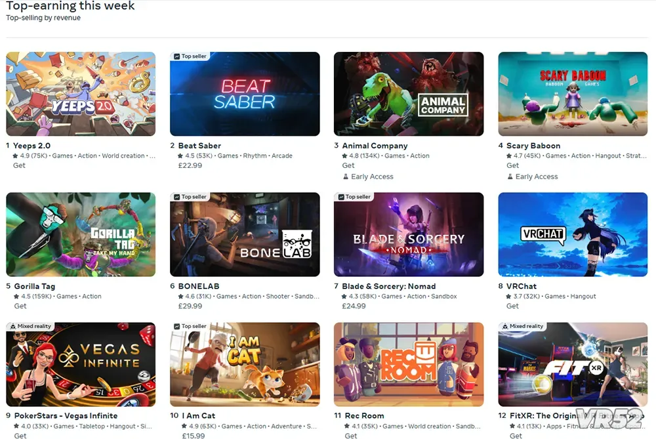The height and width of the screenshot is (439, 656).
Task: Click the Blade & Sorcery: Nomad title
Action: pyautogui.click(x=388, y=286)
